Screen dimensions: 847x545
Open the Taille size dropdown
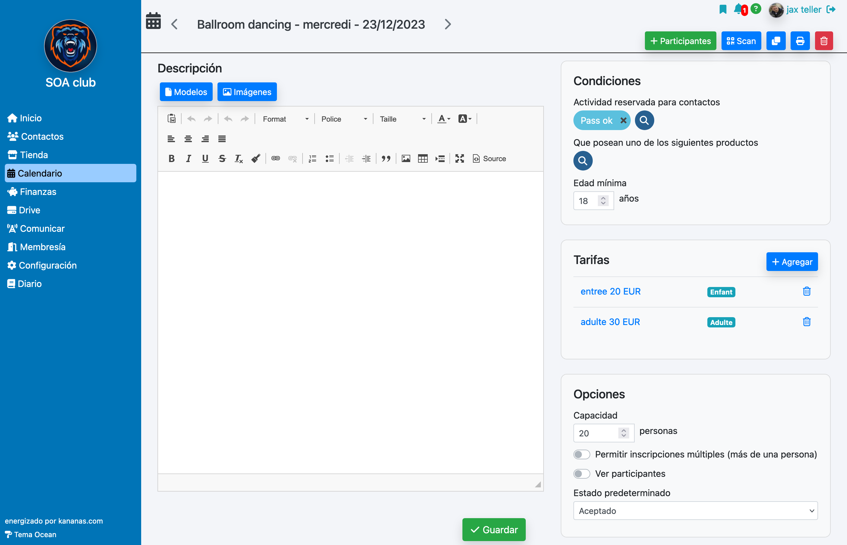[402, 119]
